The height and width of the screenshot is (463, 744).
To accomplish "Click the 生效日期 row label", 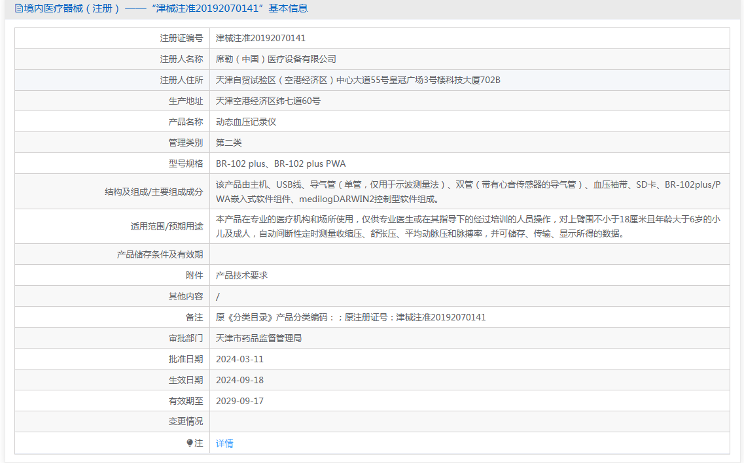I will (x=186, y=379).
